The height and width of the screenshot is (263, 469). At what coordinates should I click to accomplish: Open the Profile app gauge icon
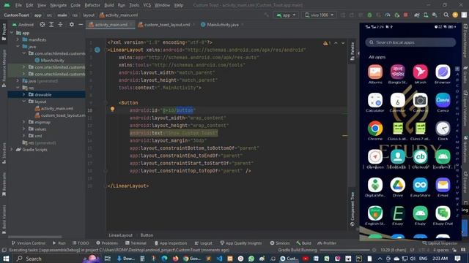(388, 15)
